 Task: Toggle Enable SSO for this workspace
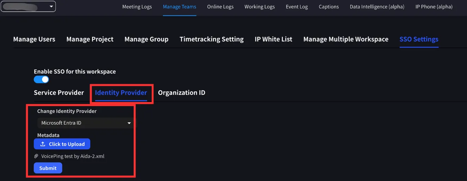(x=41, y=80)
